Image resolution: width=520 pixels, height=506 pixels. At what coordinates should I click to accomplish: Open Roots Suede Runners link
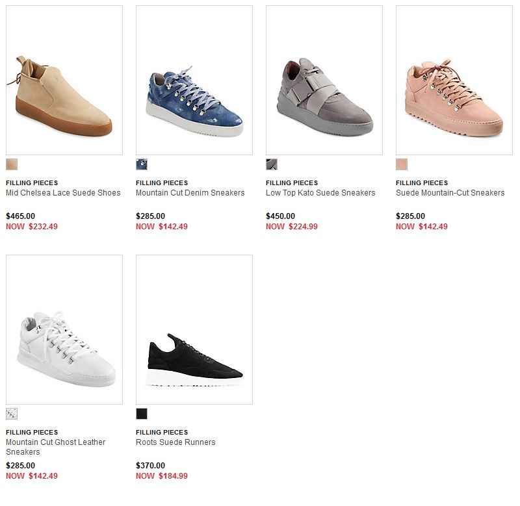(175, 442)
